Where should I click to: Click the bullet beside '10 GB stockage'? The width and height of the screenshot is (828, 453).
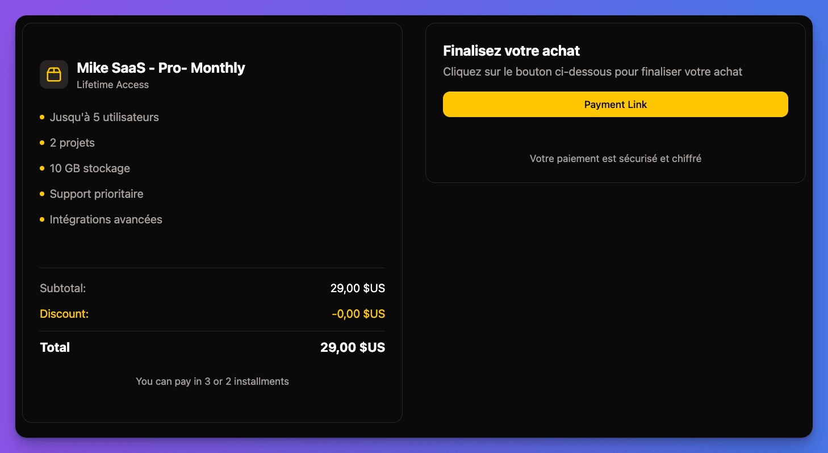click(x=43, y=168)
